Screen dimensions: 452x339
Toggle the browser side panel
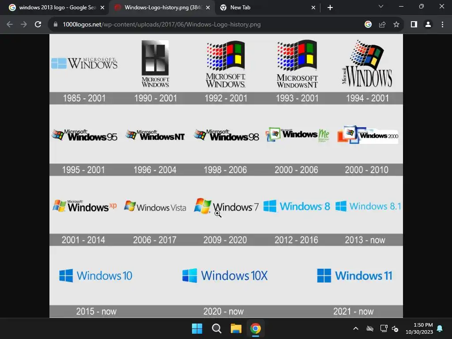click(x=414, y=25)
